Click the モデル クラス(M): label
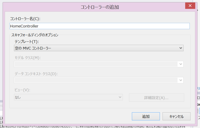Viewport: 200px width, 128px height. pos(27,58)
